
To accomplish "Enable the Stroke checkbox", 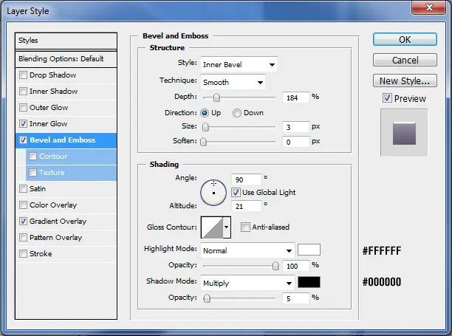I will pos(23,253).
